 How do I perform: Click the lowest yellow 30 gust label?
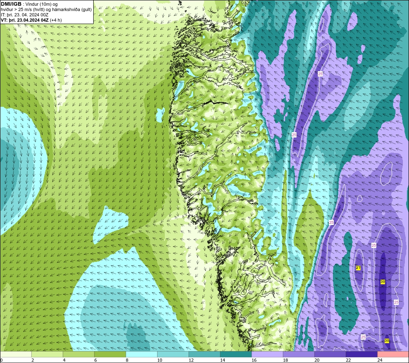[387, 341]
